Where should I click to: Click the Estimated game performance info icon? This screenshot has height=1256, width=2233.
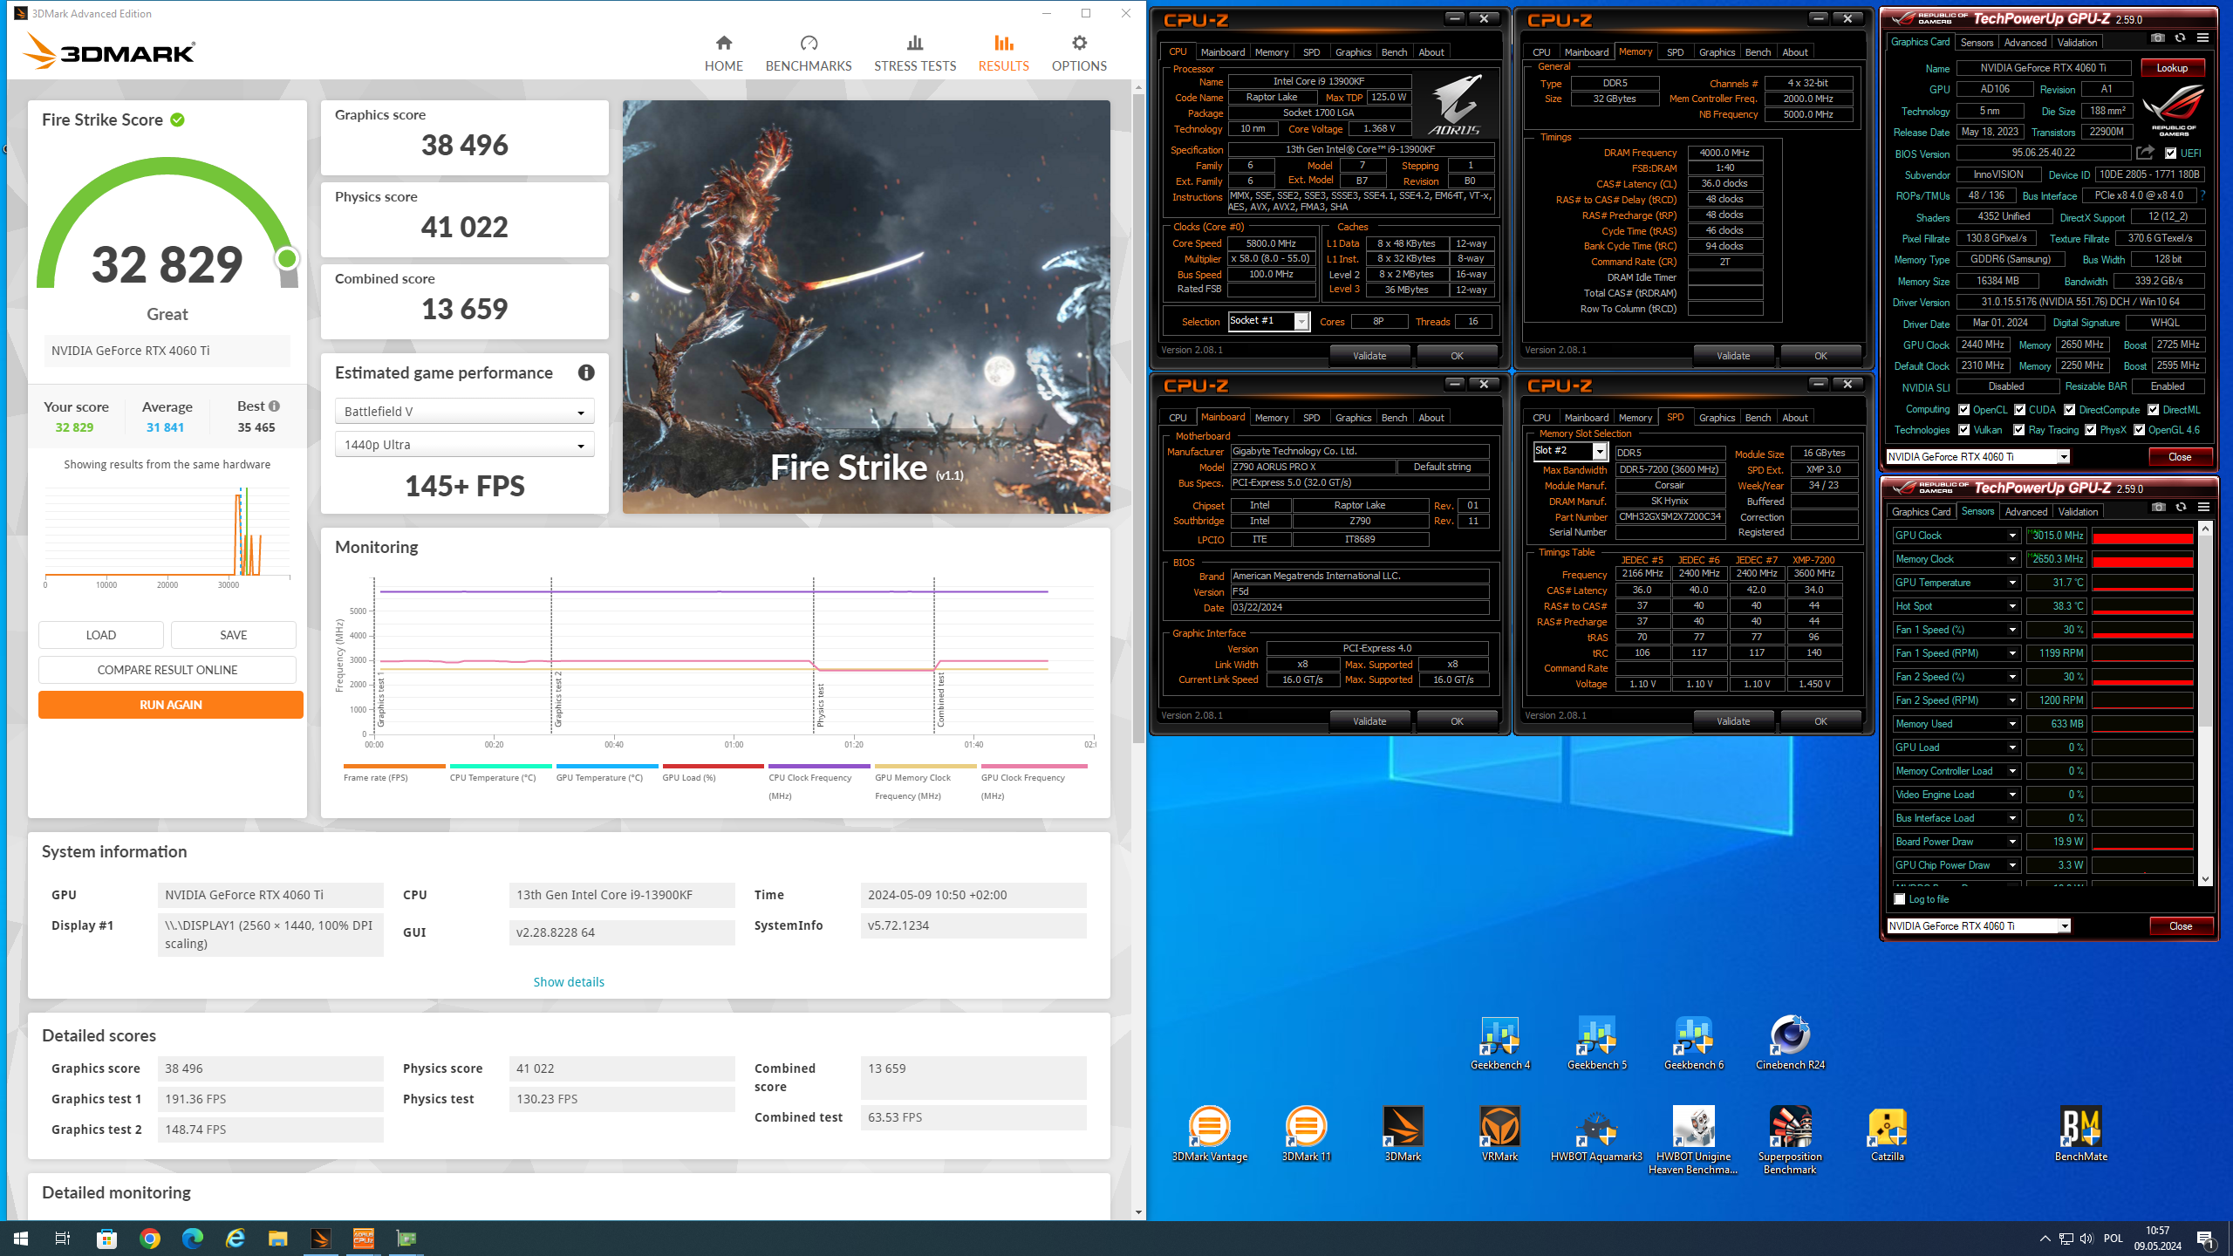click(586, 372)
